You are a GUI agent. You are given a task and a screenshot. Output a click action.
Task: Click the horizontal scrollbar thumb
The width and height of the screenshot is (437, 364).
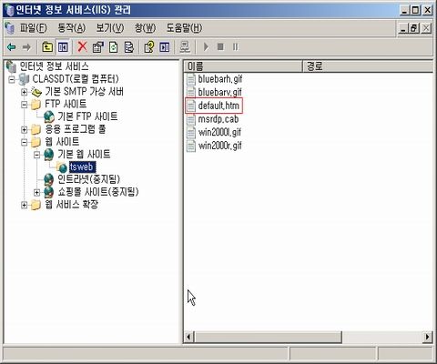[x=268, y=337]
